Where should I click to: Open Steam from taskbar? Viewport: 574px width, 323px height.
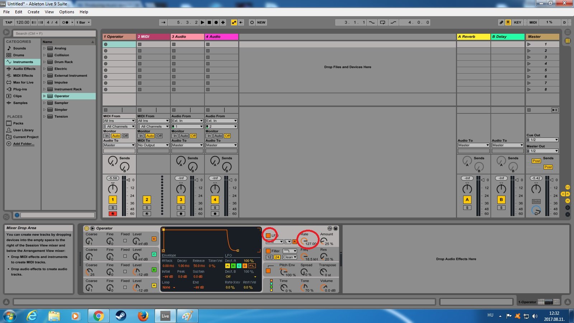coord(121,316)
